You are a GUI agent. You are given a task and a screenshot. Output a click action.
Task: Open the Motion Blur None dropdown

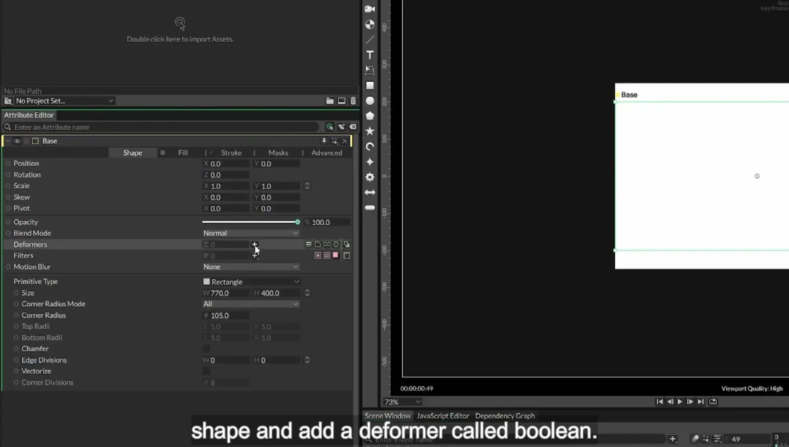(x=251, y=267)
